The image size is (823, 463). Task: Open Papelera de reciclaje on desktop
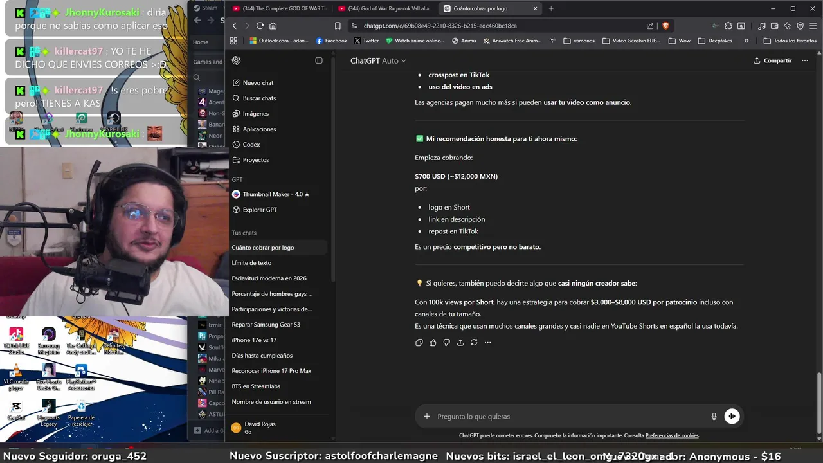tap(81, 413)
